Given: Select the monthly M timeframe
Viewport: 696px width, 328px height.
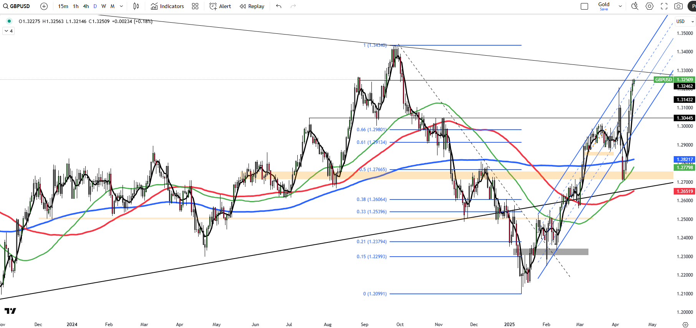Looking at the screenshot, I should (113, 6).
